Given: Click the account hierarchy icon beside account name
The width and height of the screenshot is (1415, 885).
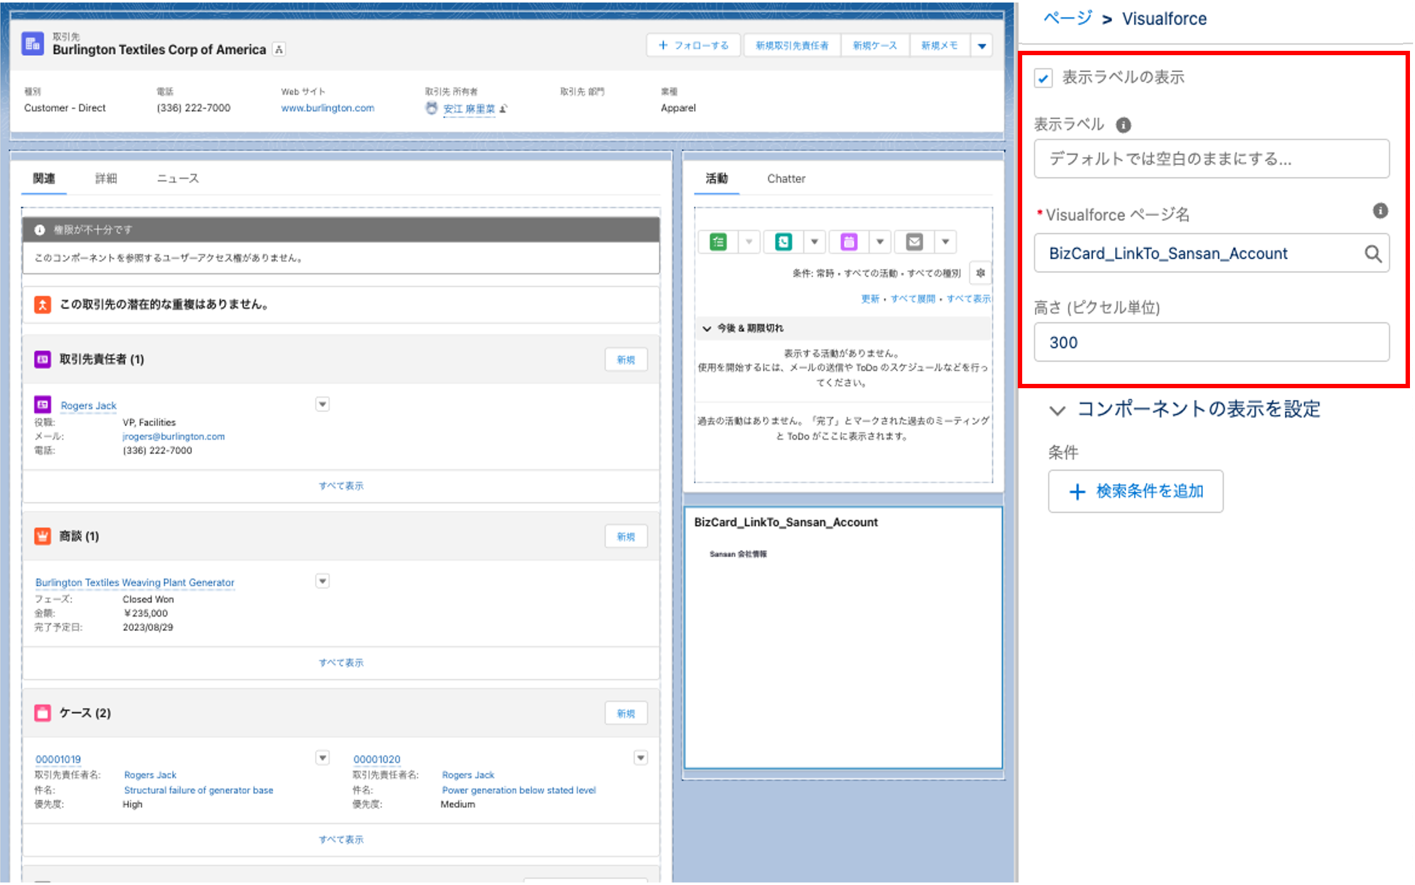Looking at the screenshot, I should [x=279, y=50].
